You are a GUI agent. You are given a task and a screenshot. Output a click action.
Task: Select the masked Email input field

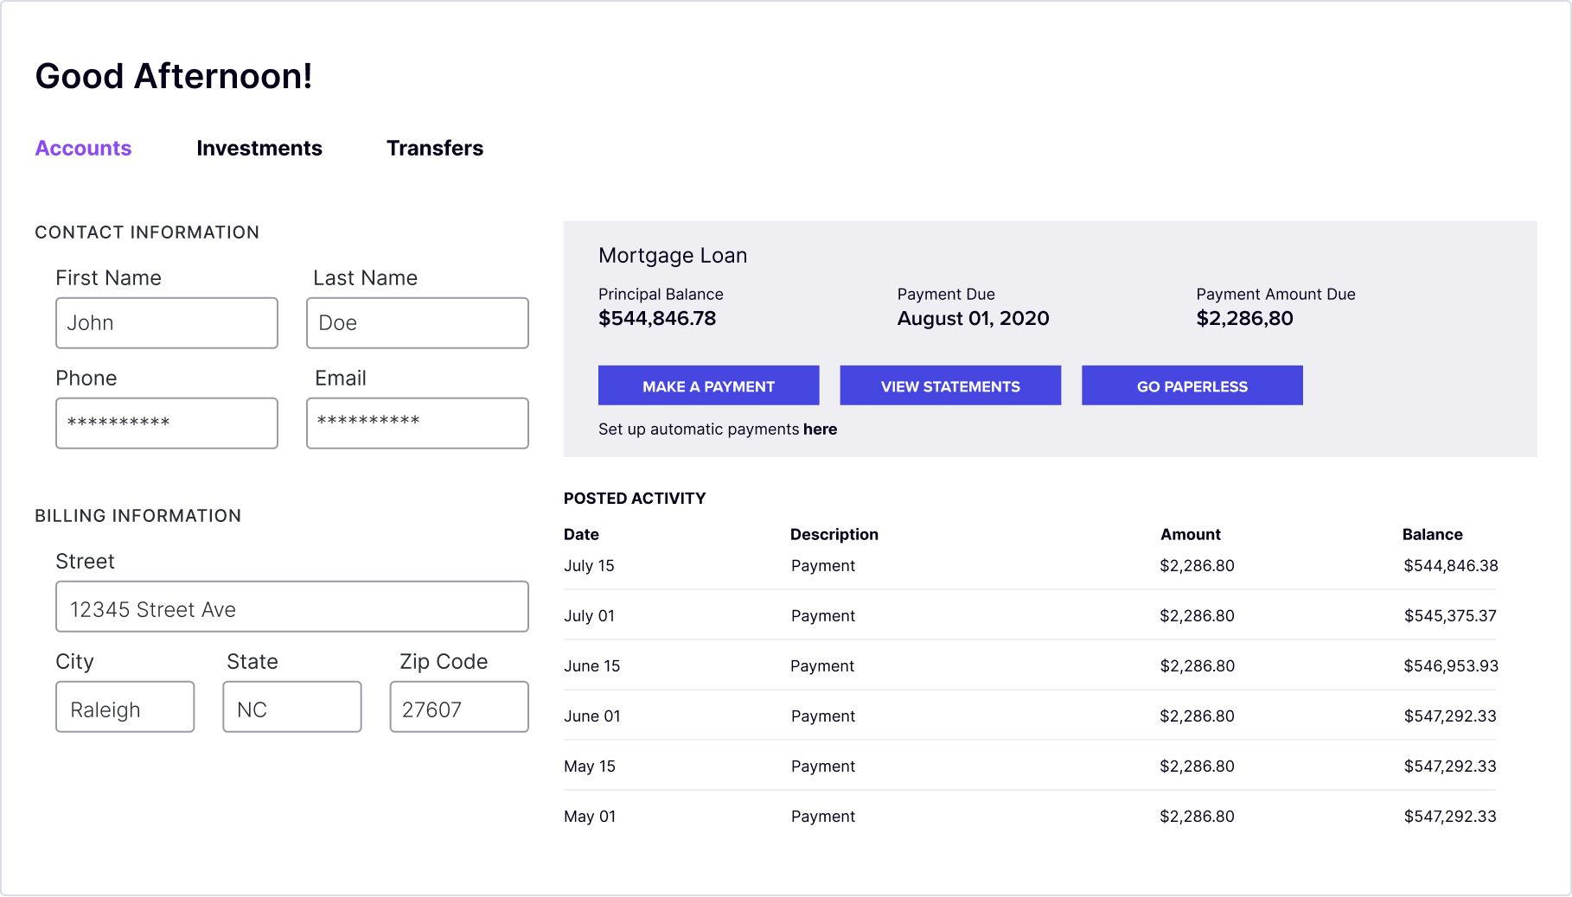coord(418,423)
